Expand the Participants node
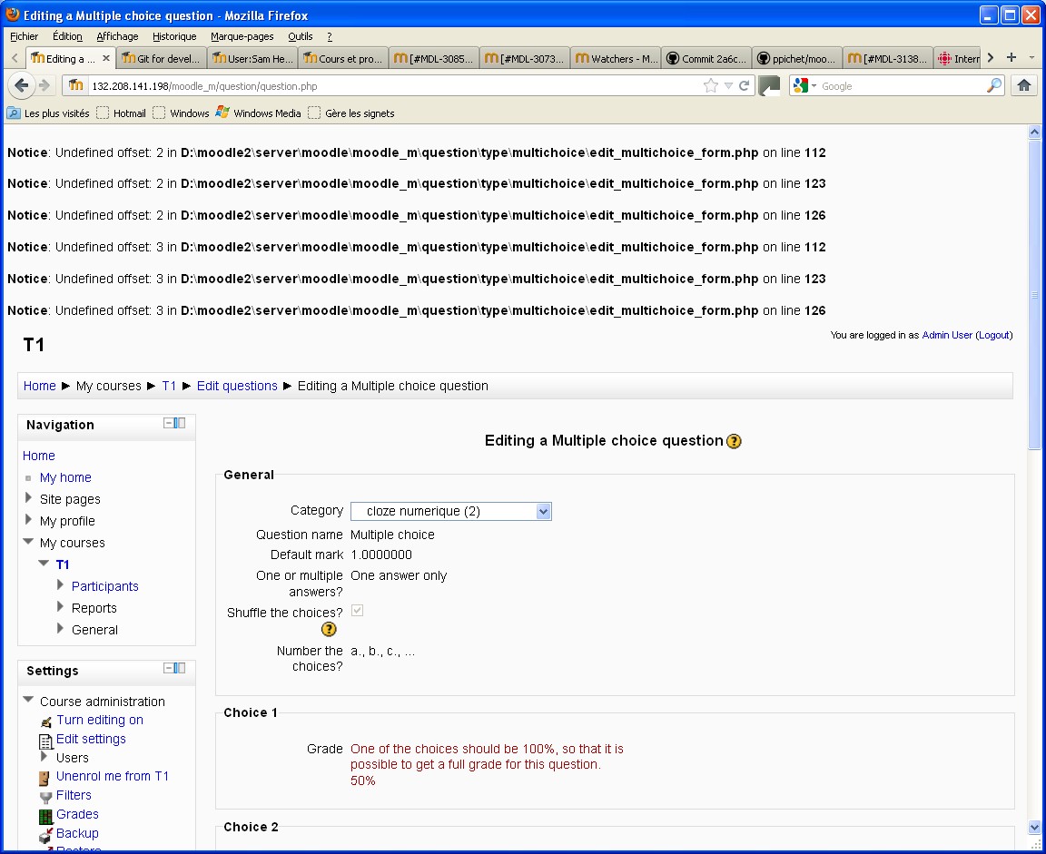Viewport: 1046px width, 854px height. click(60, 584)
